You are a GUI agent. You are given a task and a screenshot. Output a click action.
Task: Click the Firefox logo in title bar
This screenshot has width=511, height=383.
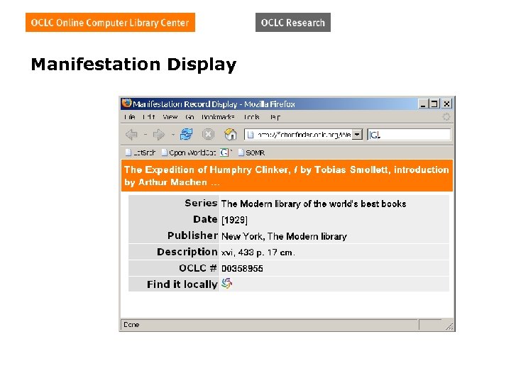click(x=126, y=104)
